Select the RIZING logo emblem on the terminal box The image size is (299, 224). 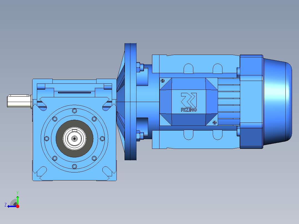pyautogui.click(x=189, y=100)
